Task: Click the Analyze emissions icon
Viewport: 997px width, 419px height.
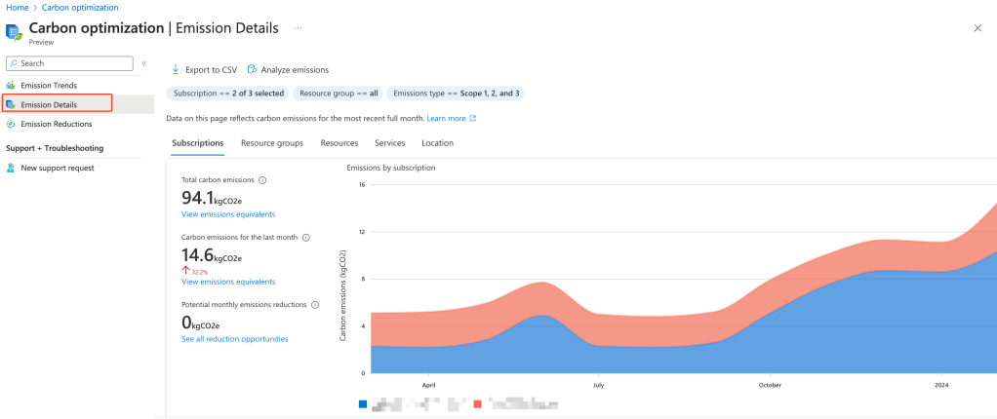Action: [252, 70]
